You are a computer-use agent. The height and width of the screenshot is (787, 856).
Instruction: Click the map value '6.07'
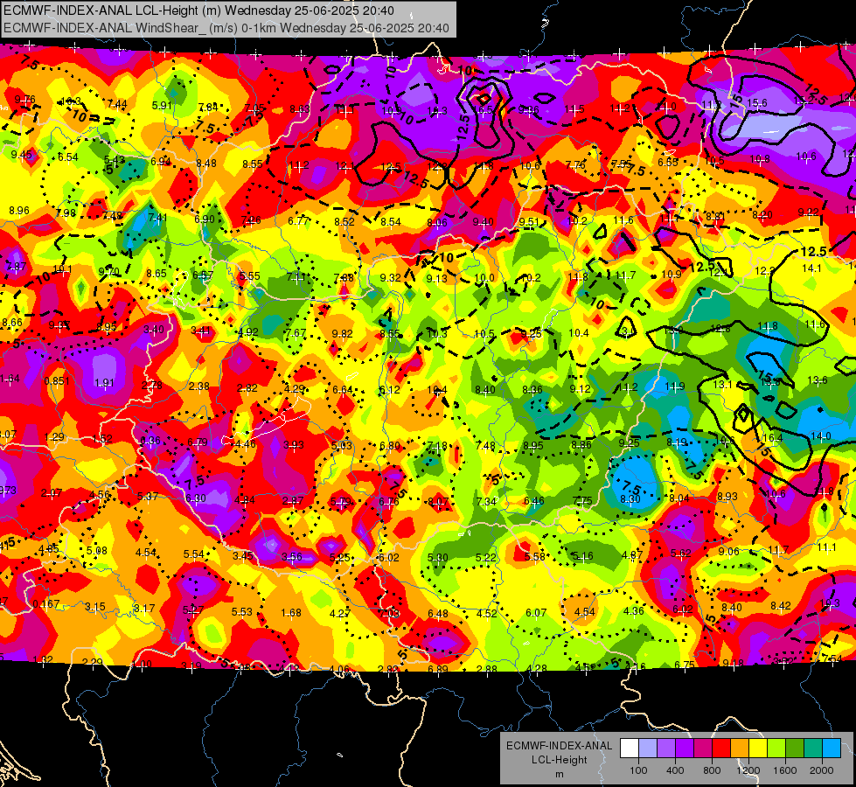click(x=535, y=613)
